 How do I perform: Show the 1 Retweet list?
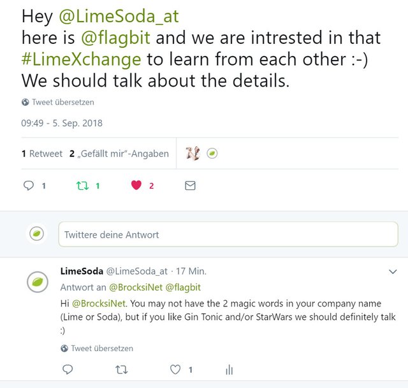pos(42,154)
